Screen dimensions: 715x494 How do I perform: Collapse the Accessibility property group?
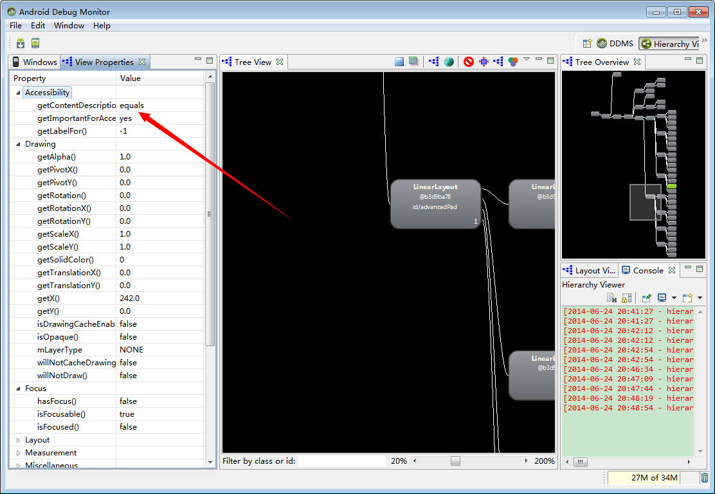click(x=18, y=93)
